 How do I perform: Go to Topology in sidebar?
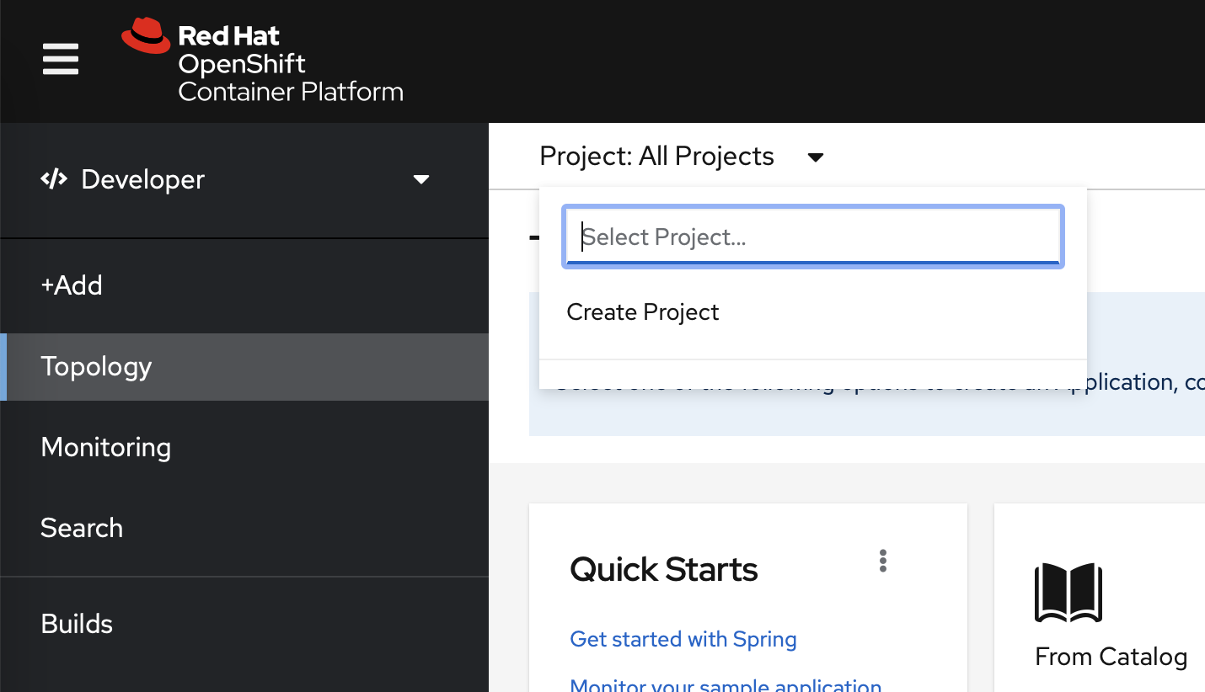point(244,366)
